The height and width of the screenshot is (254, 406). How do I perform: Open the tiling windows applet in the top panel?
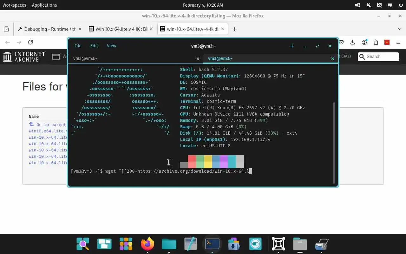tap(358, 5)
